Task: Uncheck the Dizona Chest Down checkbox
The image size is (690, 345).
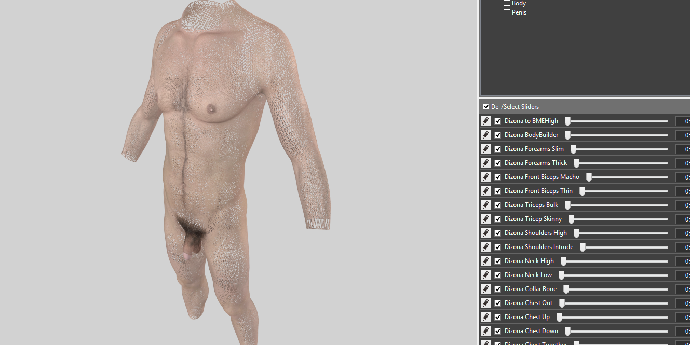Action: [x=498, y=331]
